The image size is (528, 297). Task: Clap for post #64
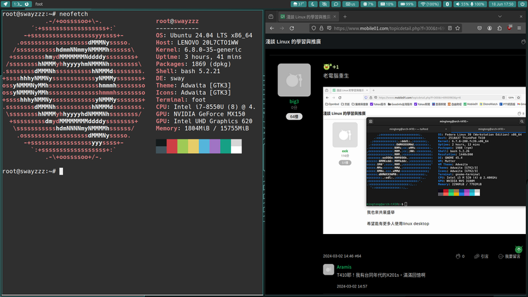tap(460, 256)
